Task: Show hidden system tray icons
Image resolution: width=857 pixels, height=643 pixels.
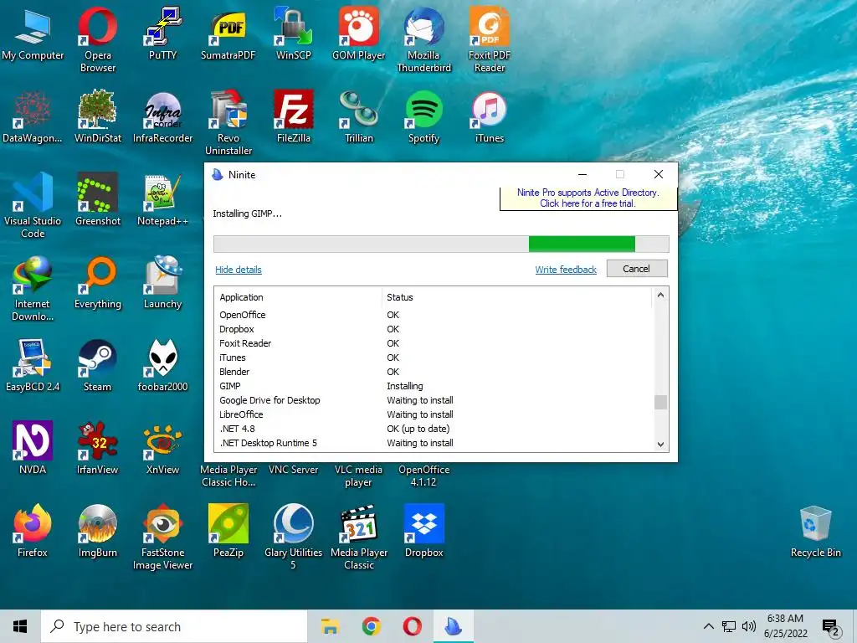Action: (708, 626)
